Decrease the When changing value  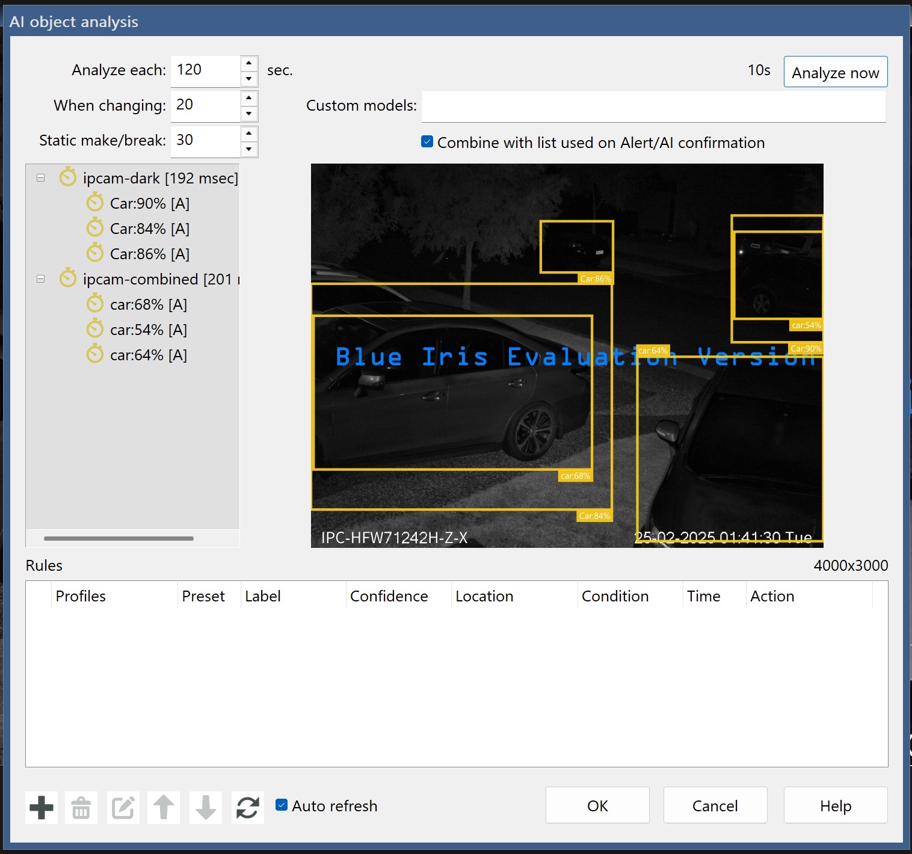(x=249, y=114)
